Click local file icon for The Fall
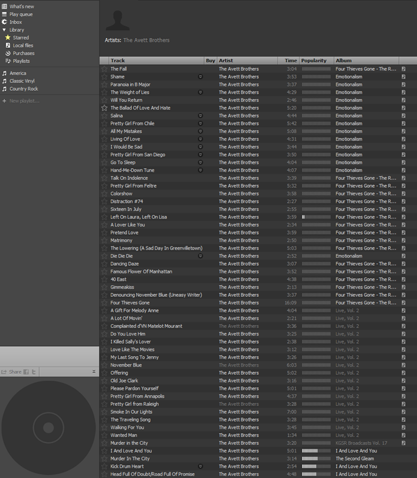This screenshot has height=478, width=417. [403, 69]
